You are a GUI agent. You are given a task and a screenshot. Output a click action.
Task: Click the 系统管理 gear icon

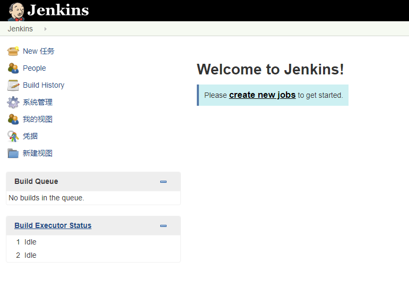(13, 102)
